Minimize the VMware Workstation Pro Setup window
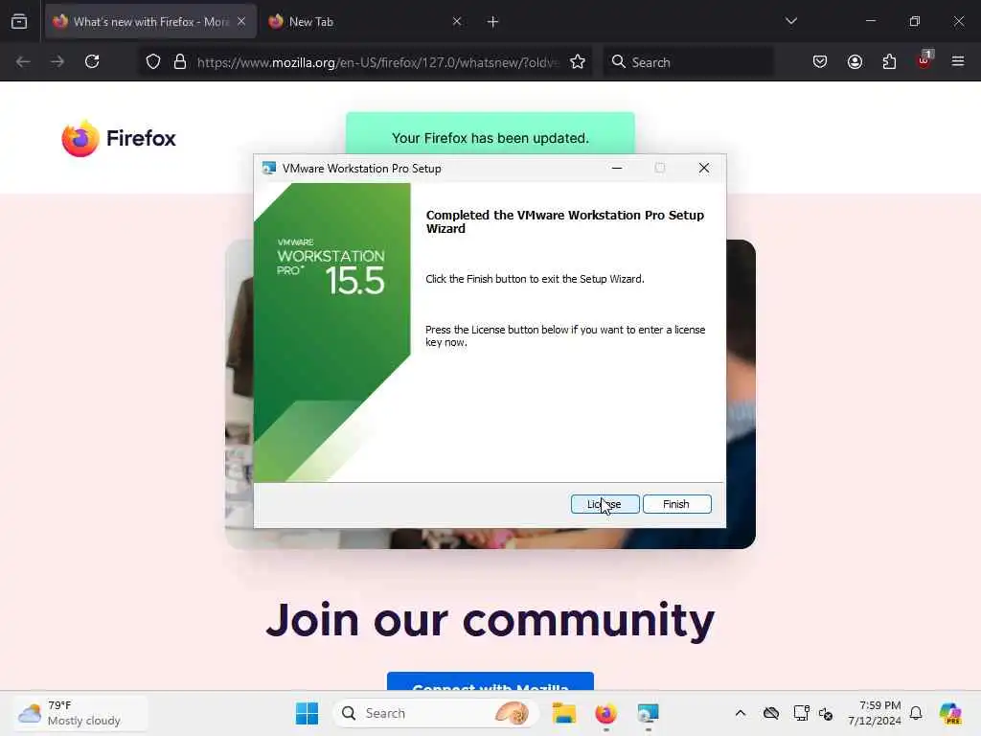The height and width of the screenshot is (736, 981). pyautogui.click(x=617, y=168)
